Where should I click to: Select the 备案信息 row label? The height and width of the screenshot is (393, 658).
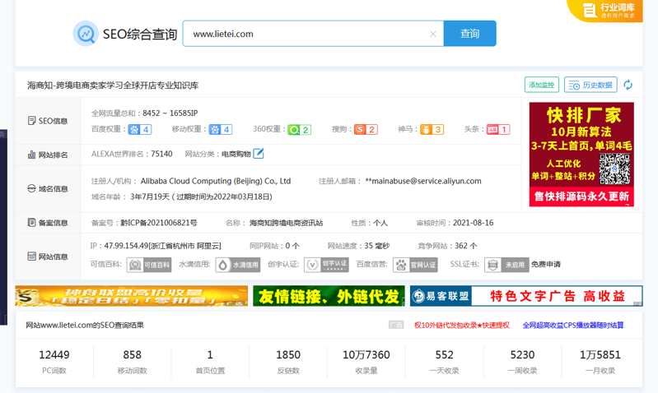click(x=48, y=223)
